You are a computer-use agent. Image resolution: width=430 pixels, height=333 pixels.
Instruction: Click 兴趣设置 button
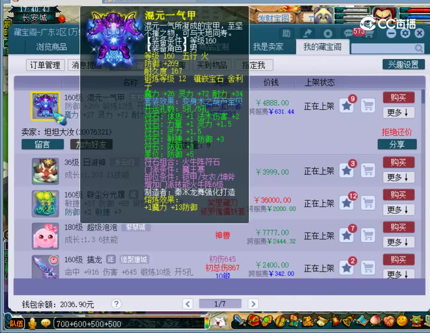(x=403, y=64)
